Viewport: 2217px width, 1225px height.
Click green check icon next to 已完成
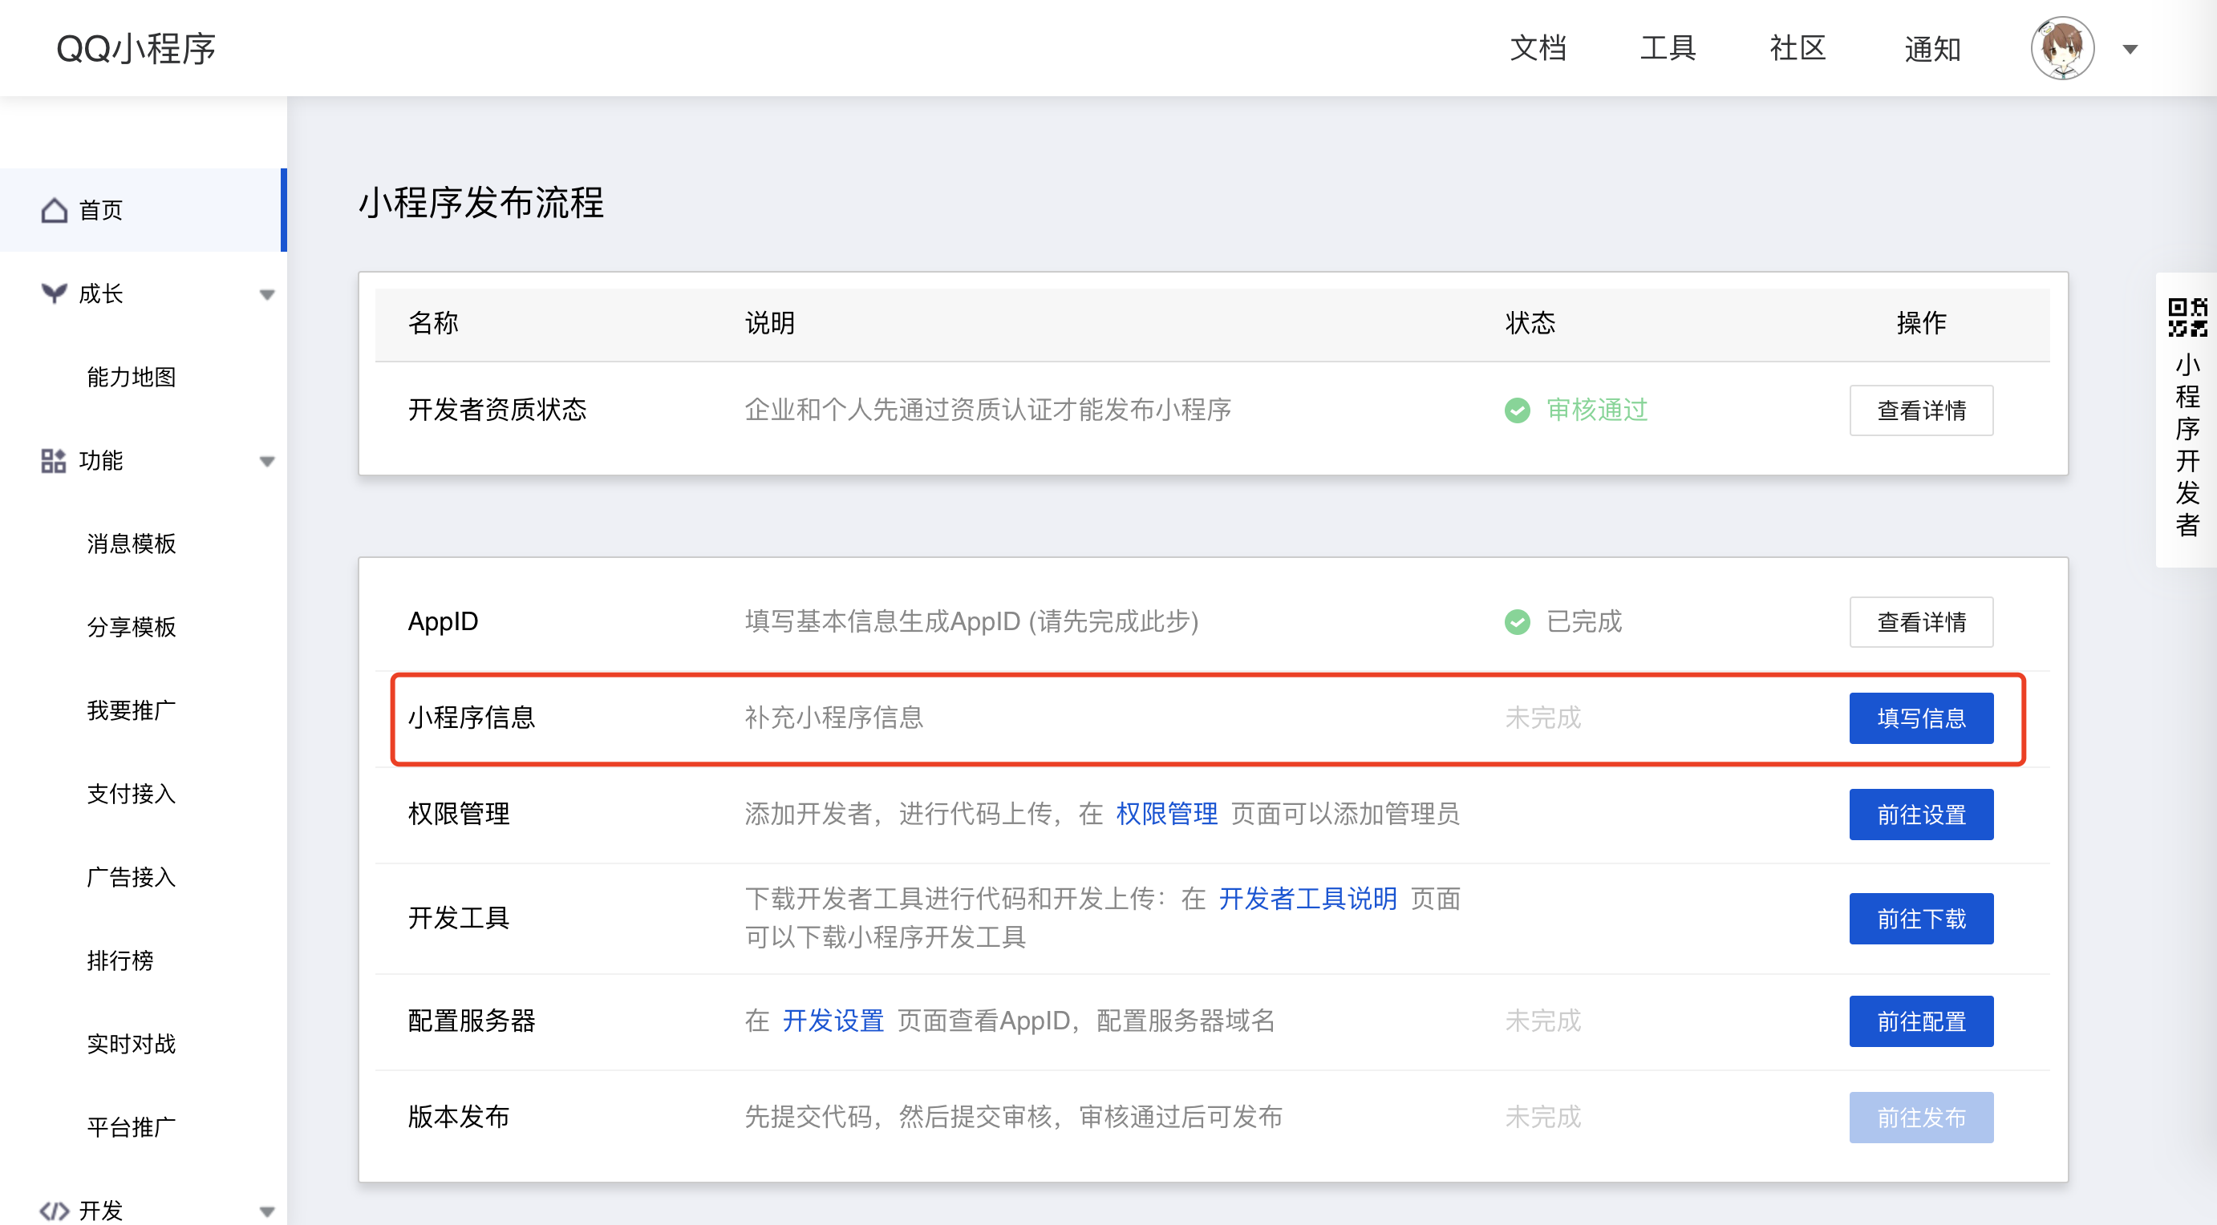point(1517,621)
